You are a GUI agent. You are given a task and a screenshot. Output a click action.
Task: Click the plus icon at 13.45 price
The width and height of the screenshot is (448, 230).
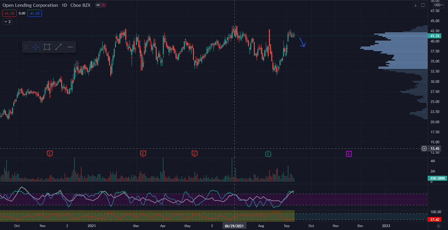[424, 148]
